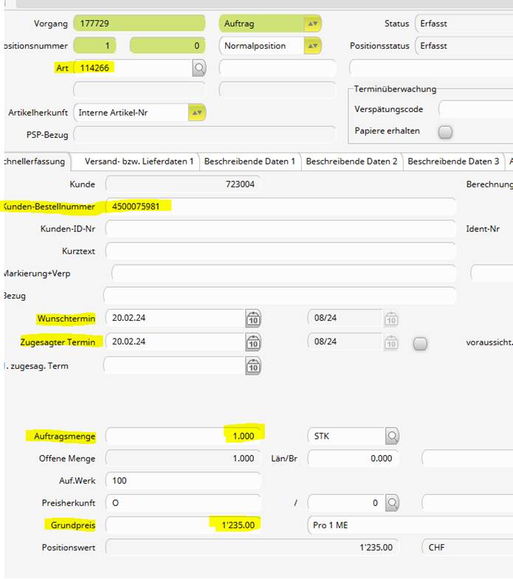This screenshot has height=579, width=513.
Task: Open article search magnifier beside Art 114266
Action: [199, 68]
